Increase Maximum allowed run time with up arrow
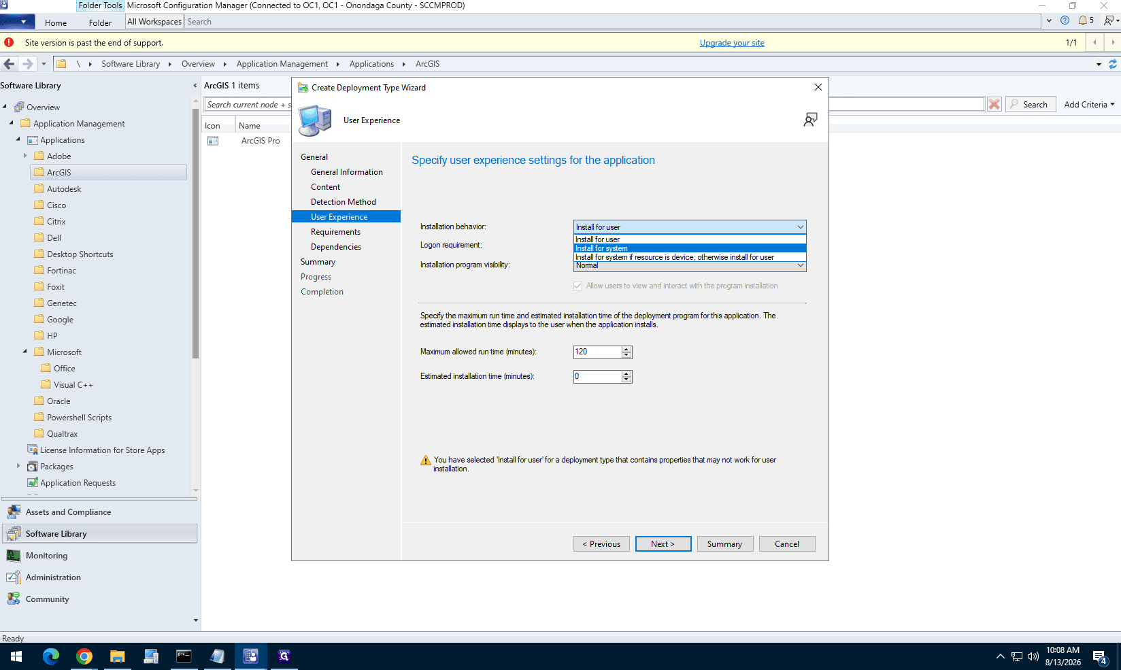Screen dimensions: 1121x670 coord(627,349)
